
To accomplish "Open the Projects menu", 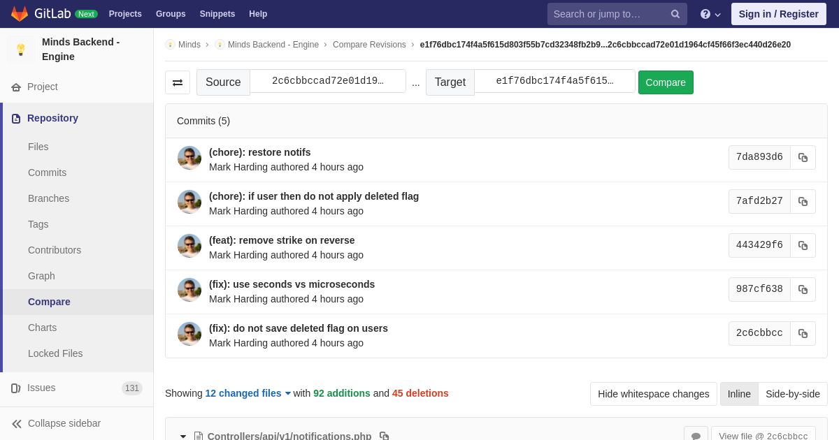I will click(125, 14).
